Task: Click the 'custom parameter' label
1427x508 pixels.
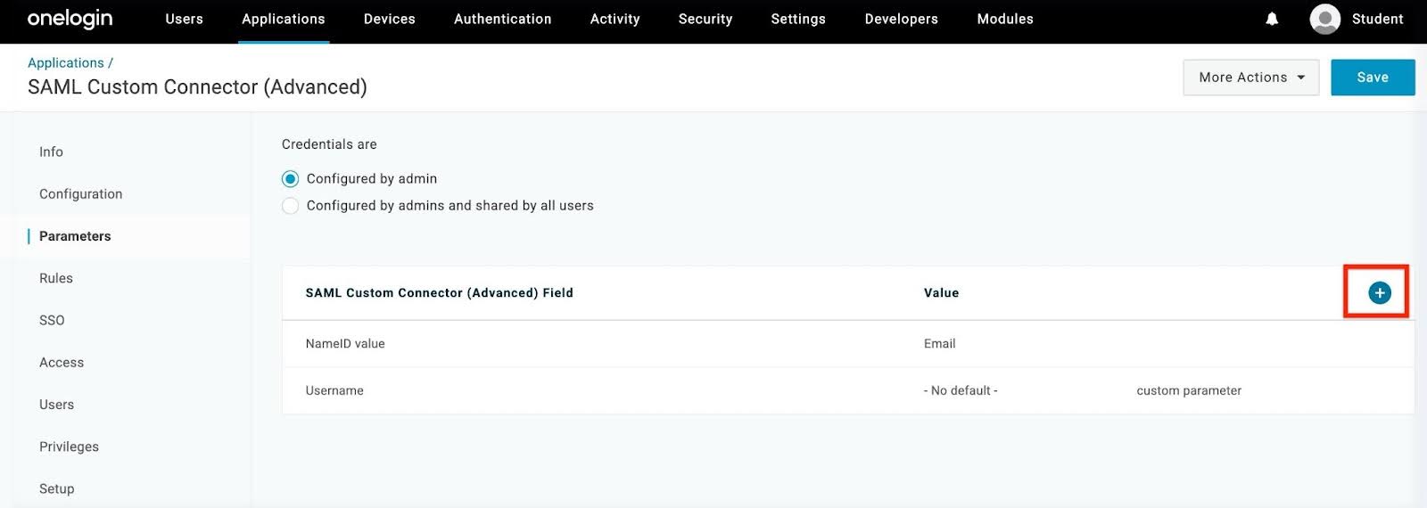Action: point(1189,390)
